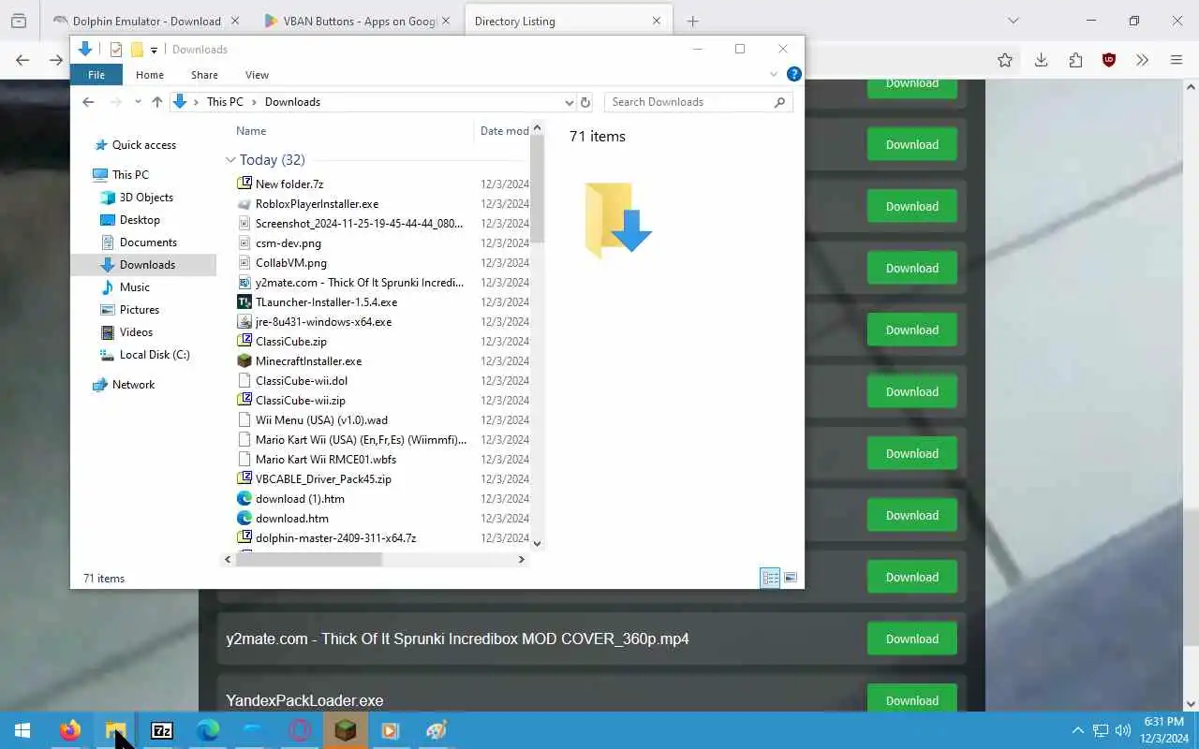This screenshot has width=1199, height=749.
Task: Click the Firefox tab history icon at far left of tab bar
Action: pyautogui.click(x=19, y=21)
